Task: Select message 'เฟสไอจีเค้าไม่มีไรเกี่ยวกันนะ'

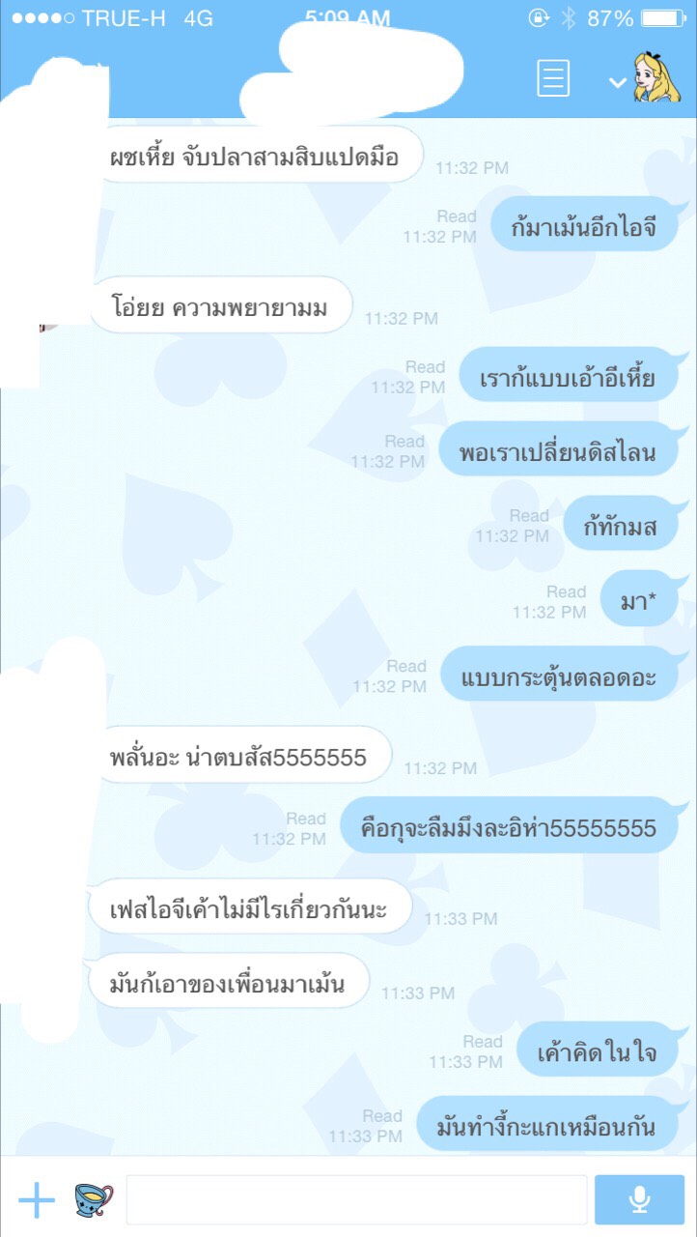Action: pyautogui.click(x=249, y=906)
